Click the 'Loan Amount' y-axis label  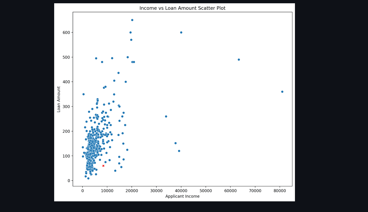[x=59, y=99]
